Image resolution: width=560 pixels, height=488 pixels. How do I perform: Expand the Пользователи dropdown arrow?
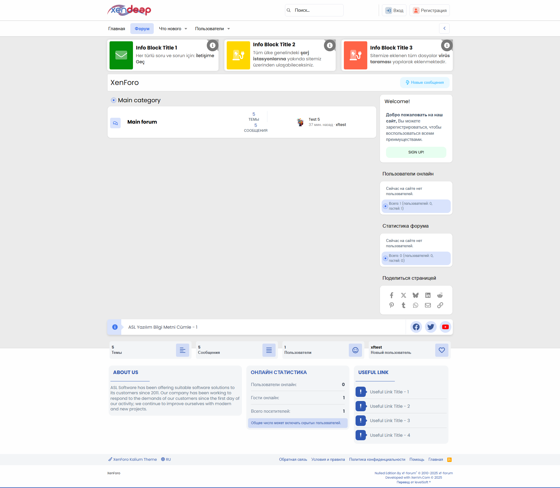click(x=228, y=29)
